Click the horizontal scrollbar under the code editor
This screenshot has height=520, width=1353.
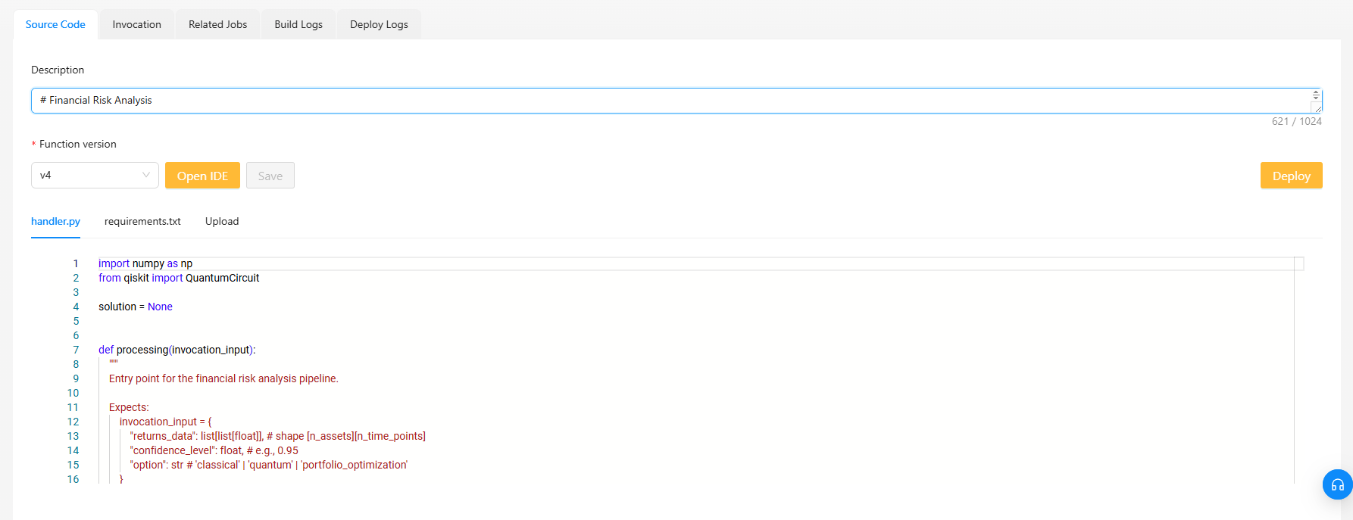coord(682,263)
